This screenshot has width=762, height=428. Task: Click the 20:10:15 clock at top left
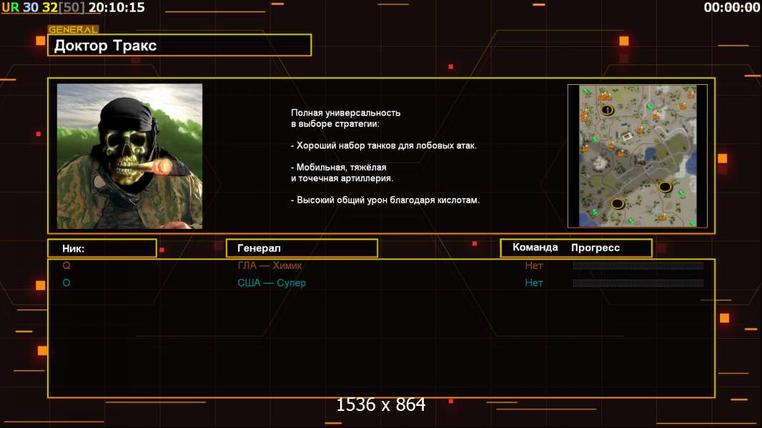tap(117, 7)
